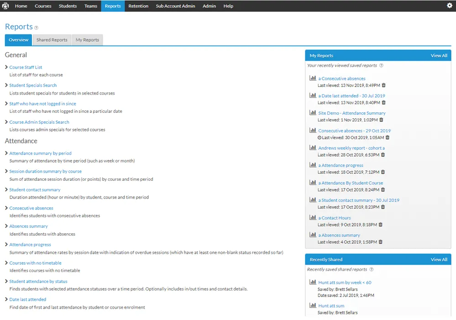Expand the Student Specials Search chevron
456x320 pixels.
[6, 85]
